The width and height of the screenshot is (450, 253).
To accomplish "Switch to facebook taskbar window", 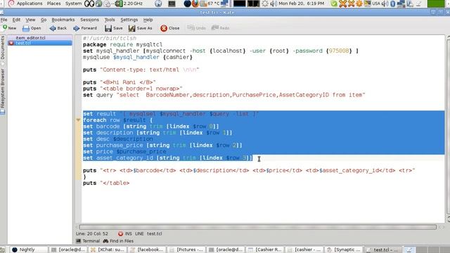I will (146, 249).
